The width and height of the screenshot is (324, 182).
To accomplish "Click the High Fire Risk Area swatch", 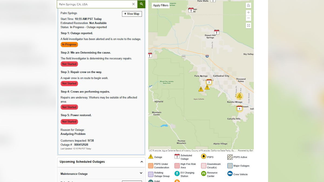I will [177, 166].
